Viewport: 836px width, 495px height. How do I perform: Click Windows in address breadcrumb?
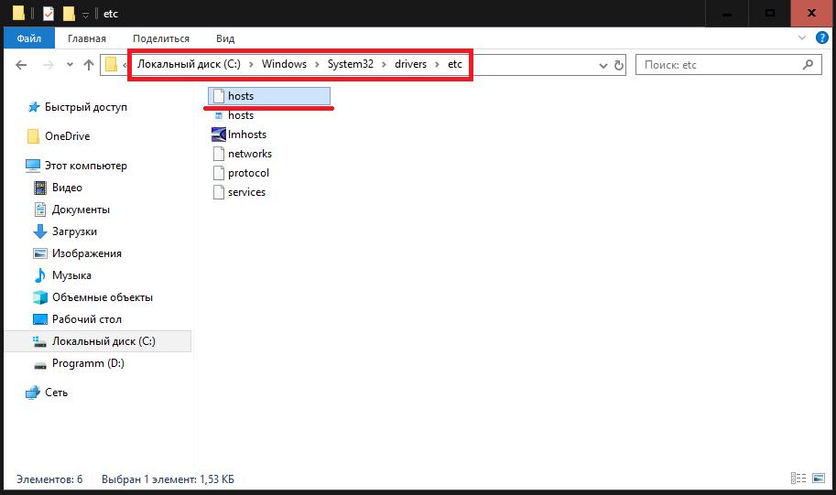tap(284, 64)
